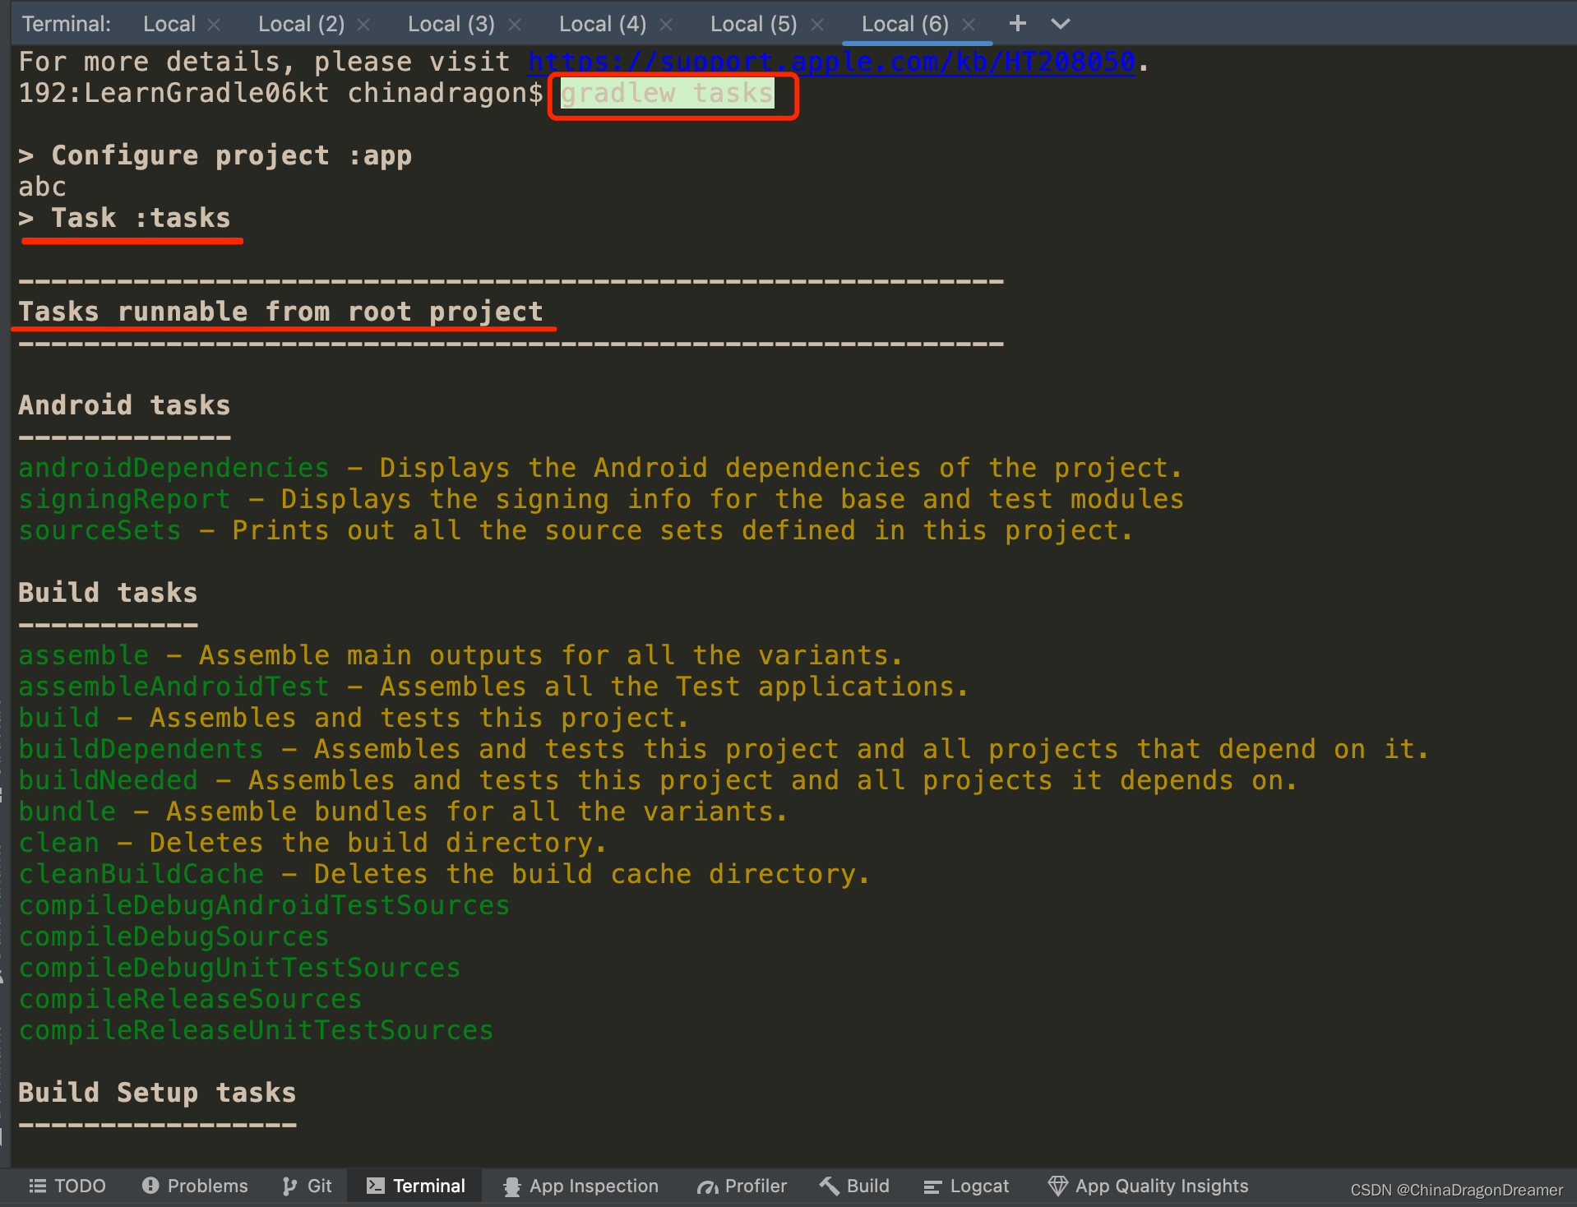Close the Local (3) terminal tab

pos(515,25)
